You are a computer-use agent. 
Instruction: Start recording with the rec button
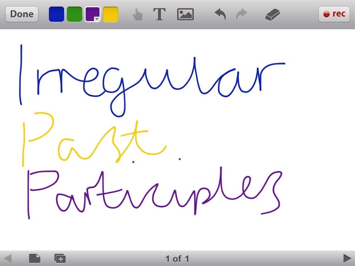coord(334,14)
